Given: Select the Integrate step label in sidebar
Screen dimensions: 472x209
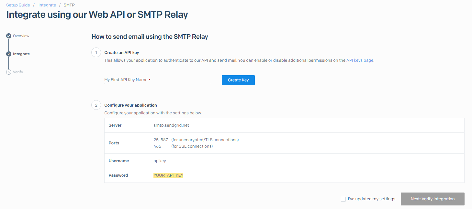Looking at the screenshot, I should [21, 54].
